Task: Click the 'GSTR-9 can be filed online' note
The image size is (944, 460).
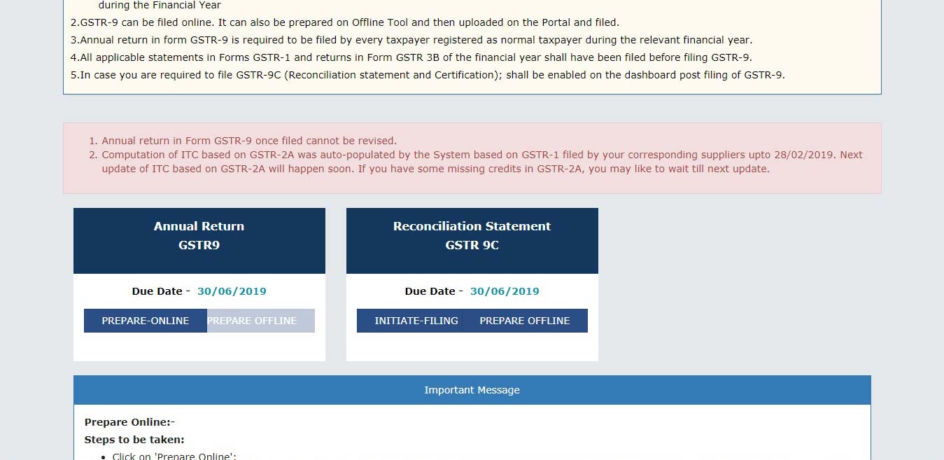Action: click(349, 22)
